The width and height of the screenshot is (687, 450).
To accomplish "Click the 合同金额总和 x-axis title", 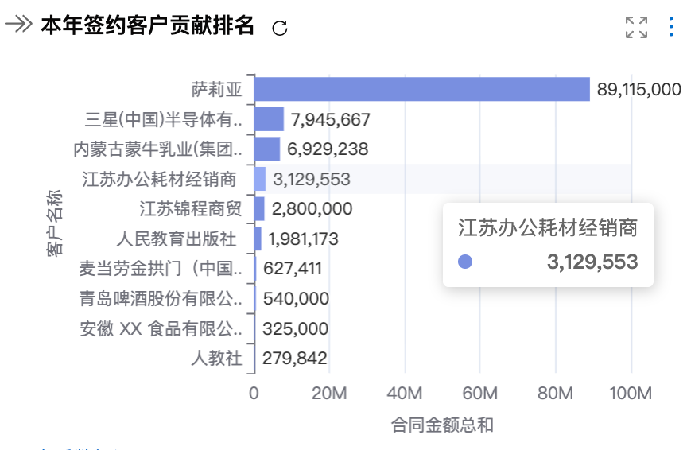I will point(442,425).
